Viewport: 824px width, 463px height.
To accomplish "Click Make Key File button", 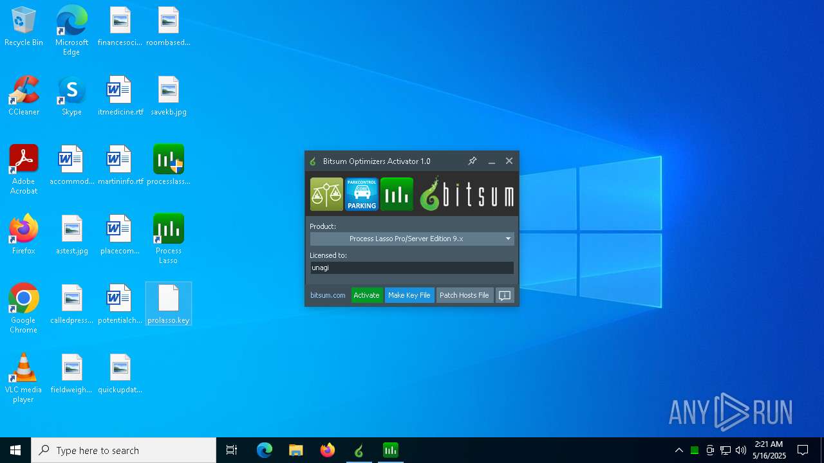I will pos(409,295).
